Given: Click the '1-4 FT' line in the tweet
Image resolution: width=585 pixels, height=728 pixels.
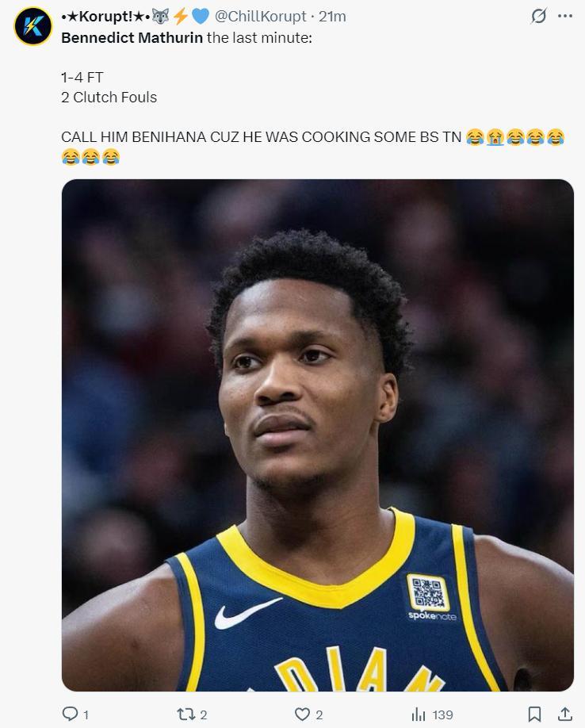Looking at the screenshot, I should pyautogui.click(x=82, y=77).
